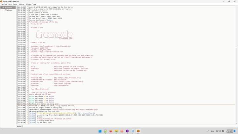
Task: Open the https://jobs.freenode.net/ link
Action: point(71,81)
